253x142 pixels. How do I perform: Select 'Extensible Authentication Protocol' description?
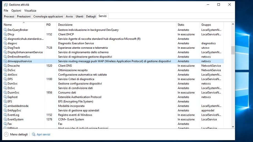80,97
